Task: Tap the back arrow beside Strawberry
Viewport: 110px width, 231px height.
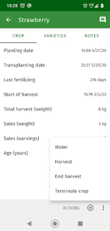Action: click(x=9, y=20)
